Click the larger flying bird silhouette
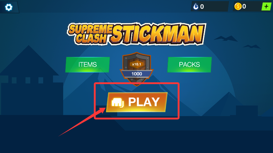This screenshot has width=273, height=153. 226,38
